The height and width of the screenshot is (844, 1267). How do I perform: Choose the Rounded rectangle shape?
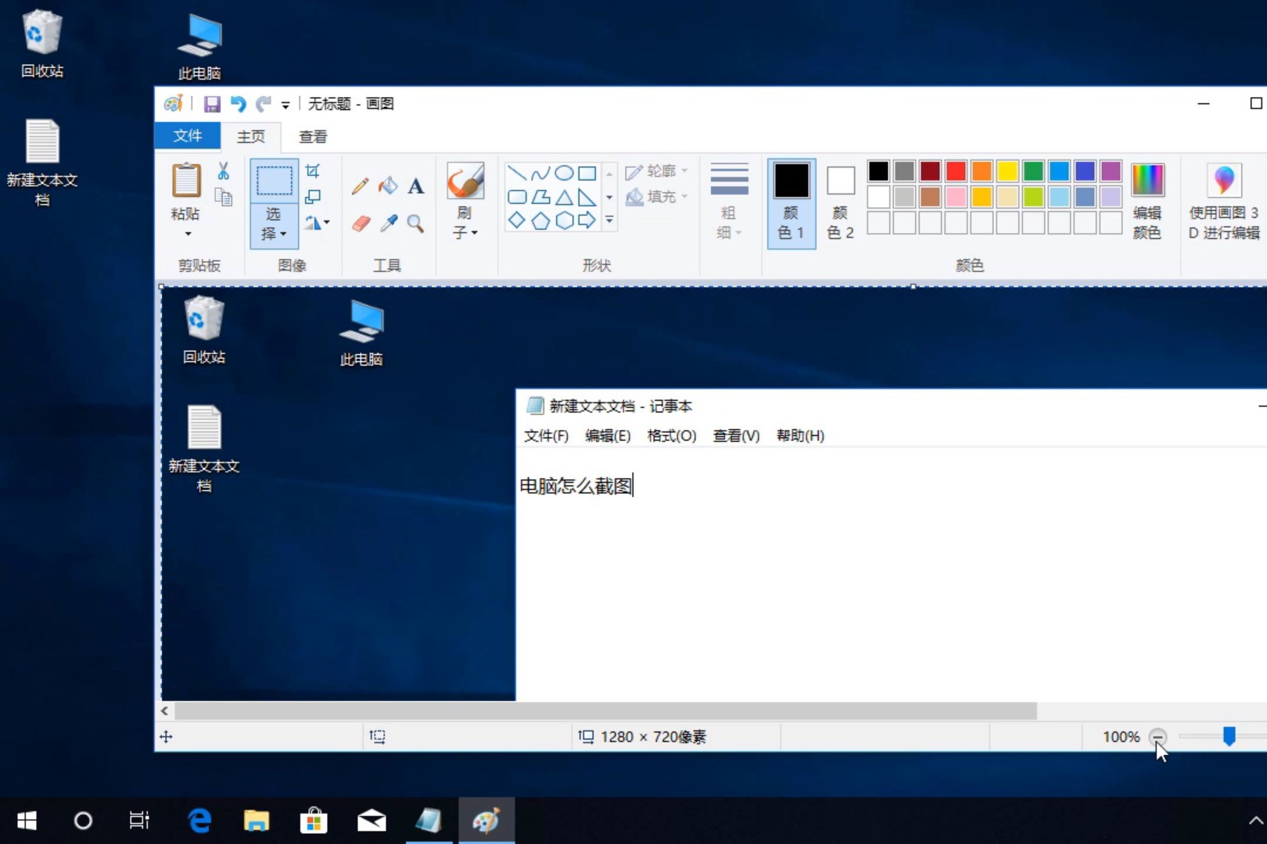(517, 197)
